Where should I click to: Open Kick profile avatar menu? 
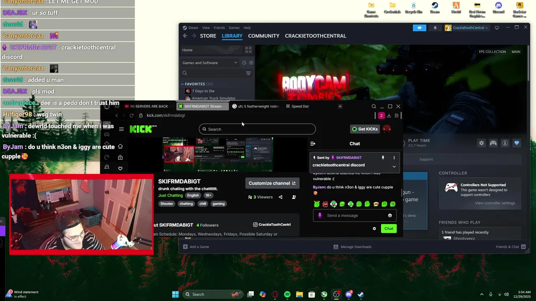(387, 129)
